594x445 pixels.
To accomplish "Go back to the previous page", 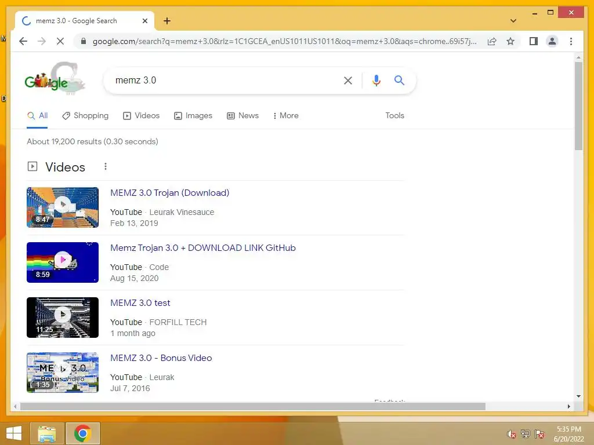I will pos(23,41).
